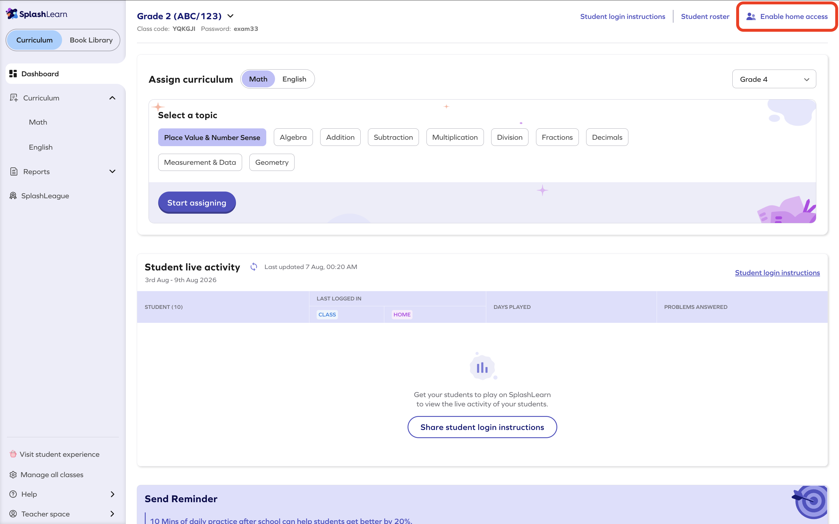Click the Dashboard grid icon
The width and height of the screenshot is (839, 524).
[x=13, y=73]
